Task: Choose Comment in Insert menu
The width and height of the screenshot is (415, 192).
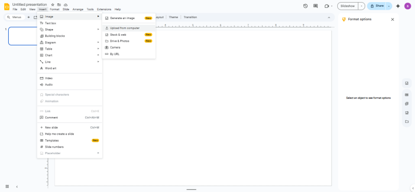Action: click(70, 117)
